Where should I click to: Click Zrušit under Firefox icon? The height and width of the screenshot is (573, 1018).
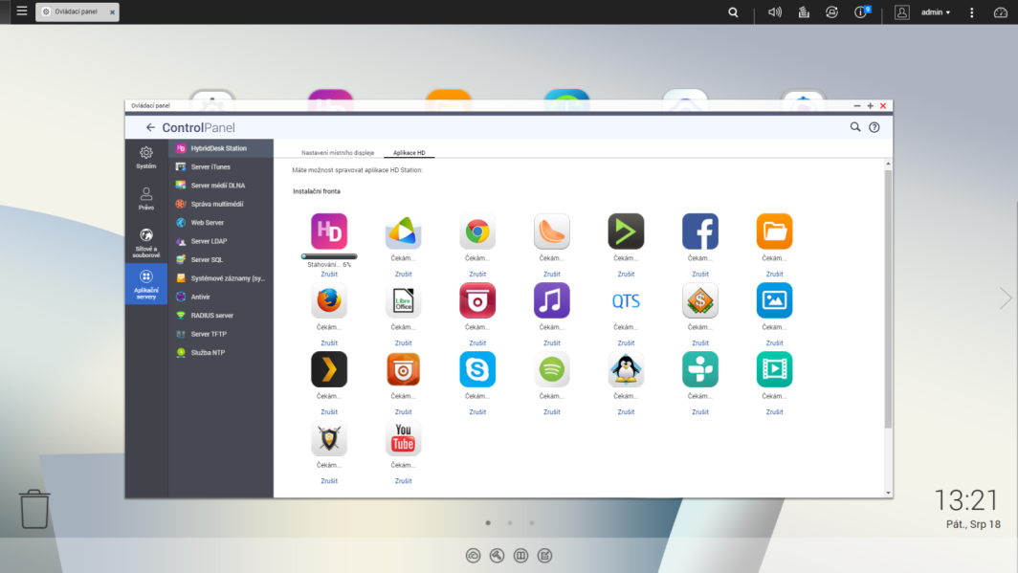329,342
